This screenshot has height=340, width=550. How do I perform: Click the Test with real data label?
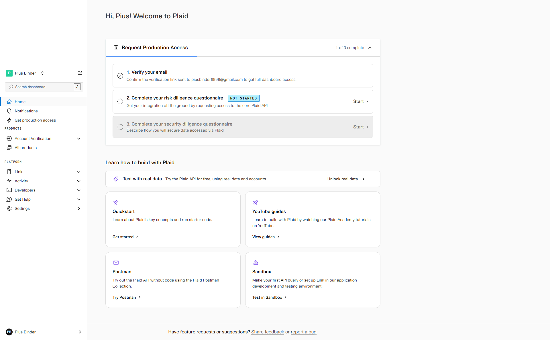tap(142, 179)
